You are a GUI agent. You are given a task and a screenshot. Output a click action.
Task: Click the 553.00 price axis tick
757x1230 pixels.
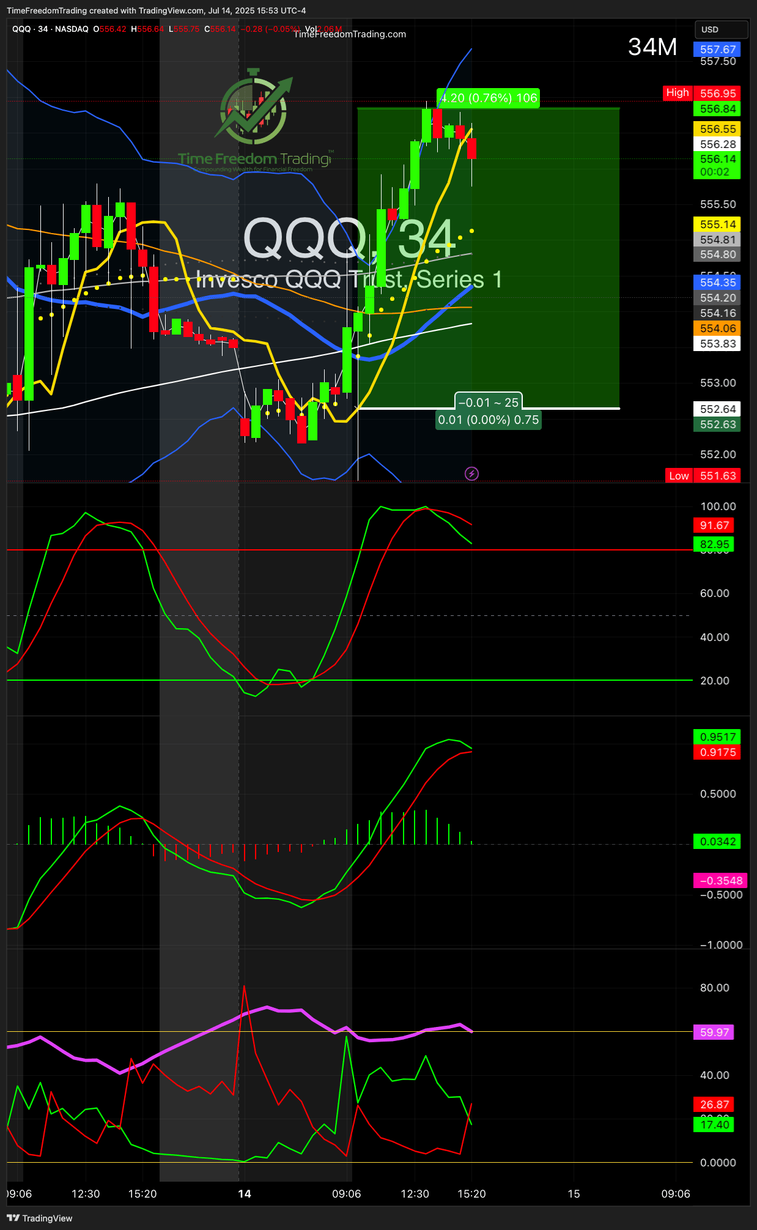[718, 383]
